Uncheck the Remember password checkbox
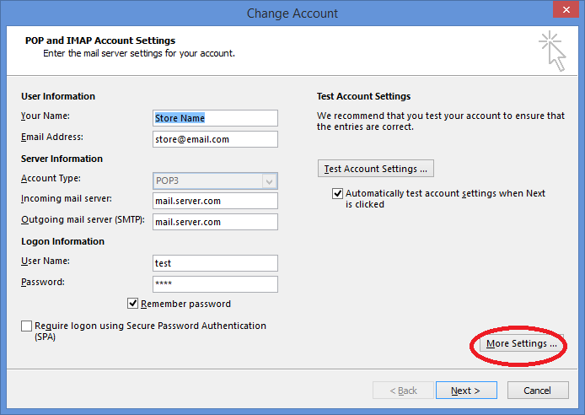585x415 pixels. [x=133, y=304]
